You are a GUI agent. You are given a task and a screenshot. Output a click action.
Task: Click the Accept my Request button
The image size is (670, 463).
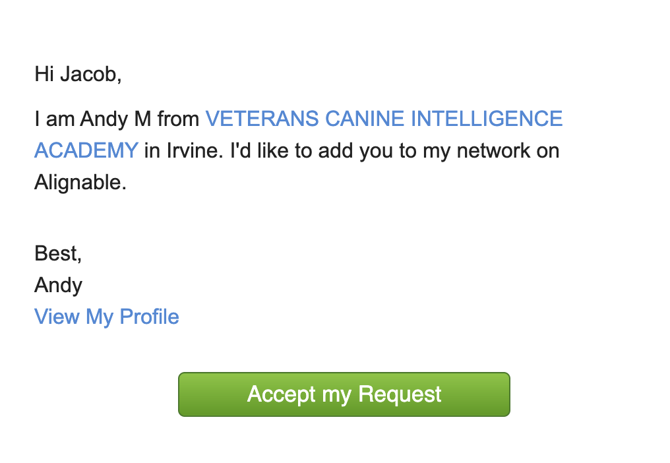coord(344,394)
